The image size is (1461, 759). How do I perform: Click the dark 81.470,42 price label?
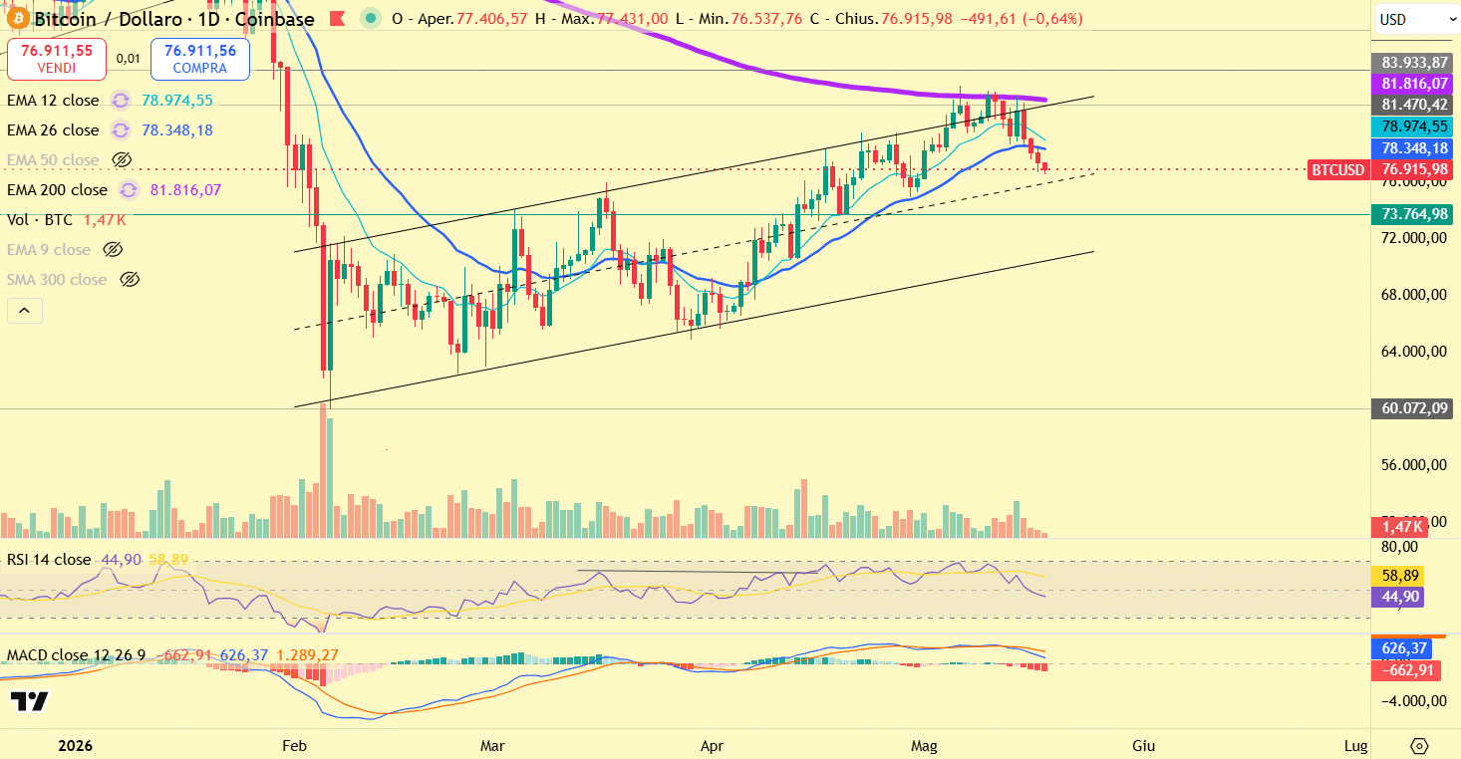point(1414,105)
